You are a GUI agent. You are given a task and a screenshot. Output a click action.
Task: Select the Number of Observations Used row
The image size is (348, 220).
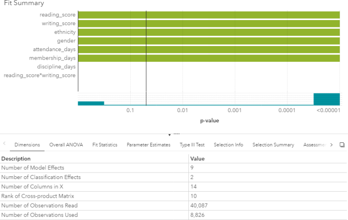pyautogui.click(x=93, y=215)
